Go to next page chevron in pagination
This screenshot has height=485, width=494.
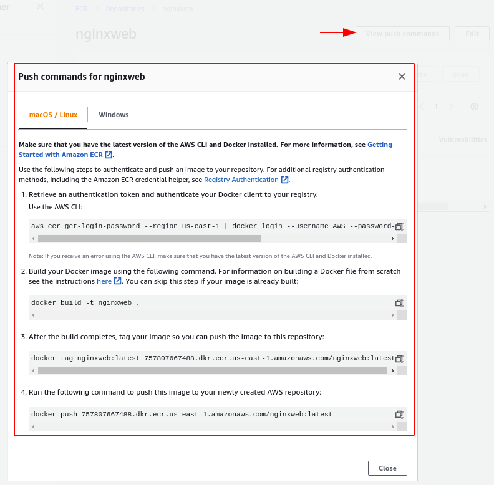point(451,107)
